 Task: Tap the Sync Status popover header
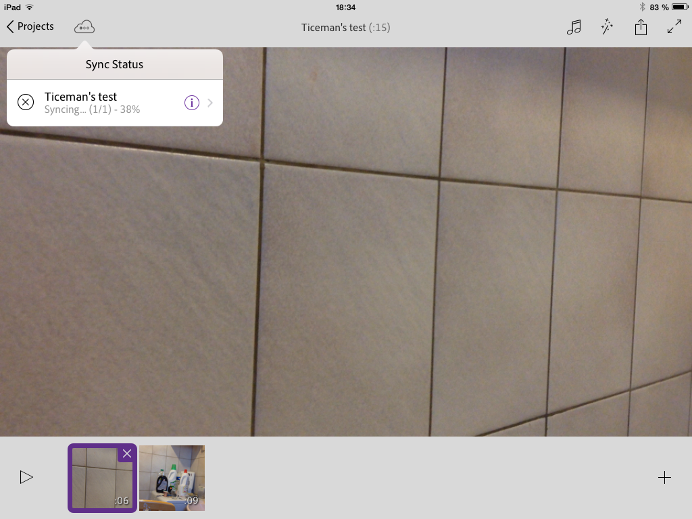coord(114,65)
